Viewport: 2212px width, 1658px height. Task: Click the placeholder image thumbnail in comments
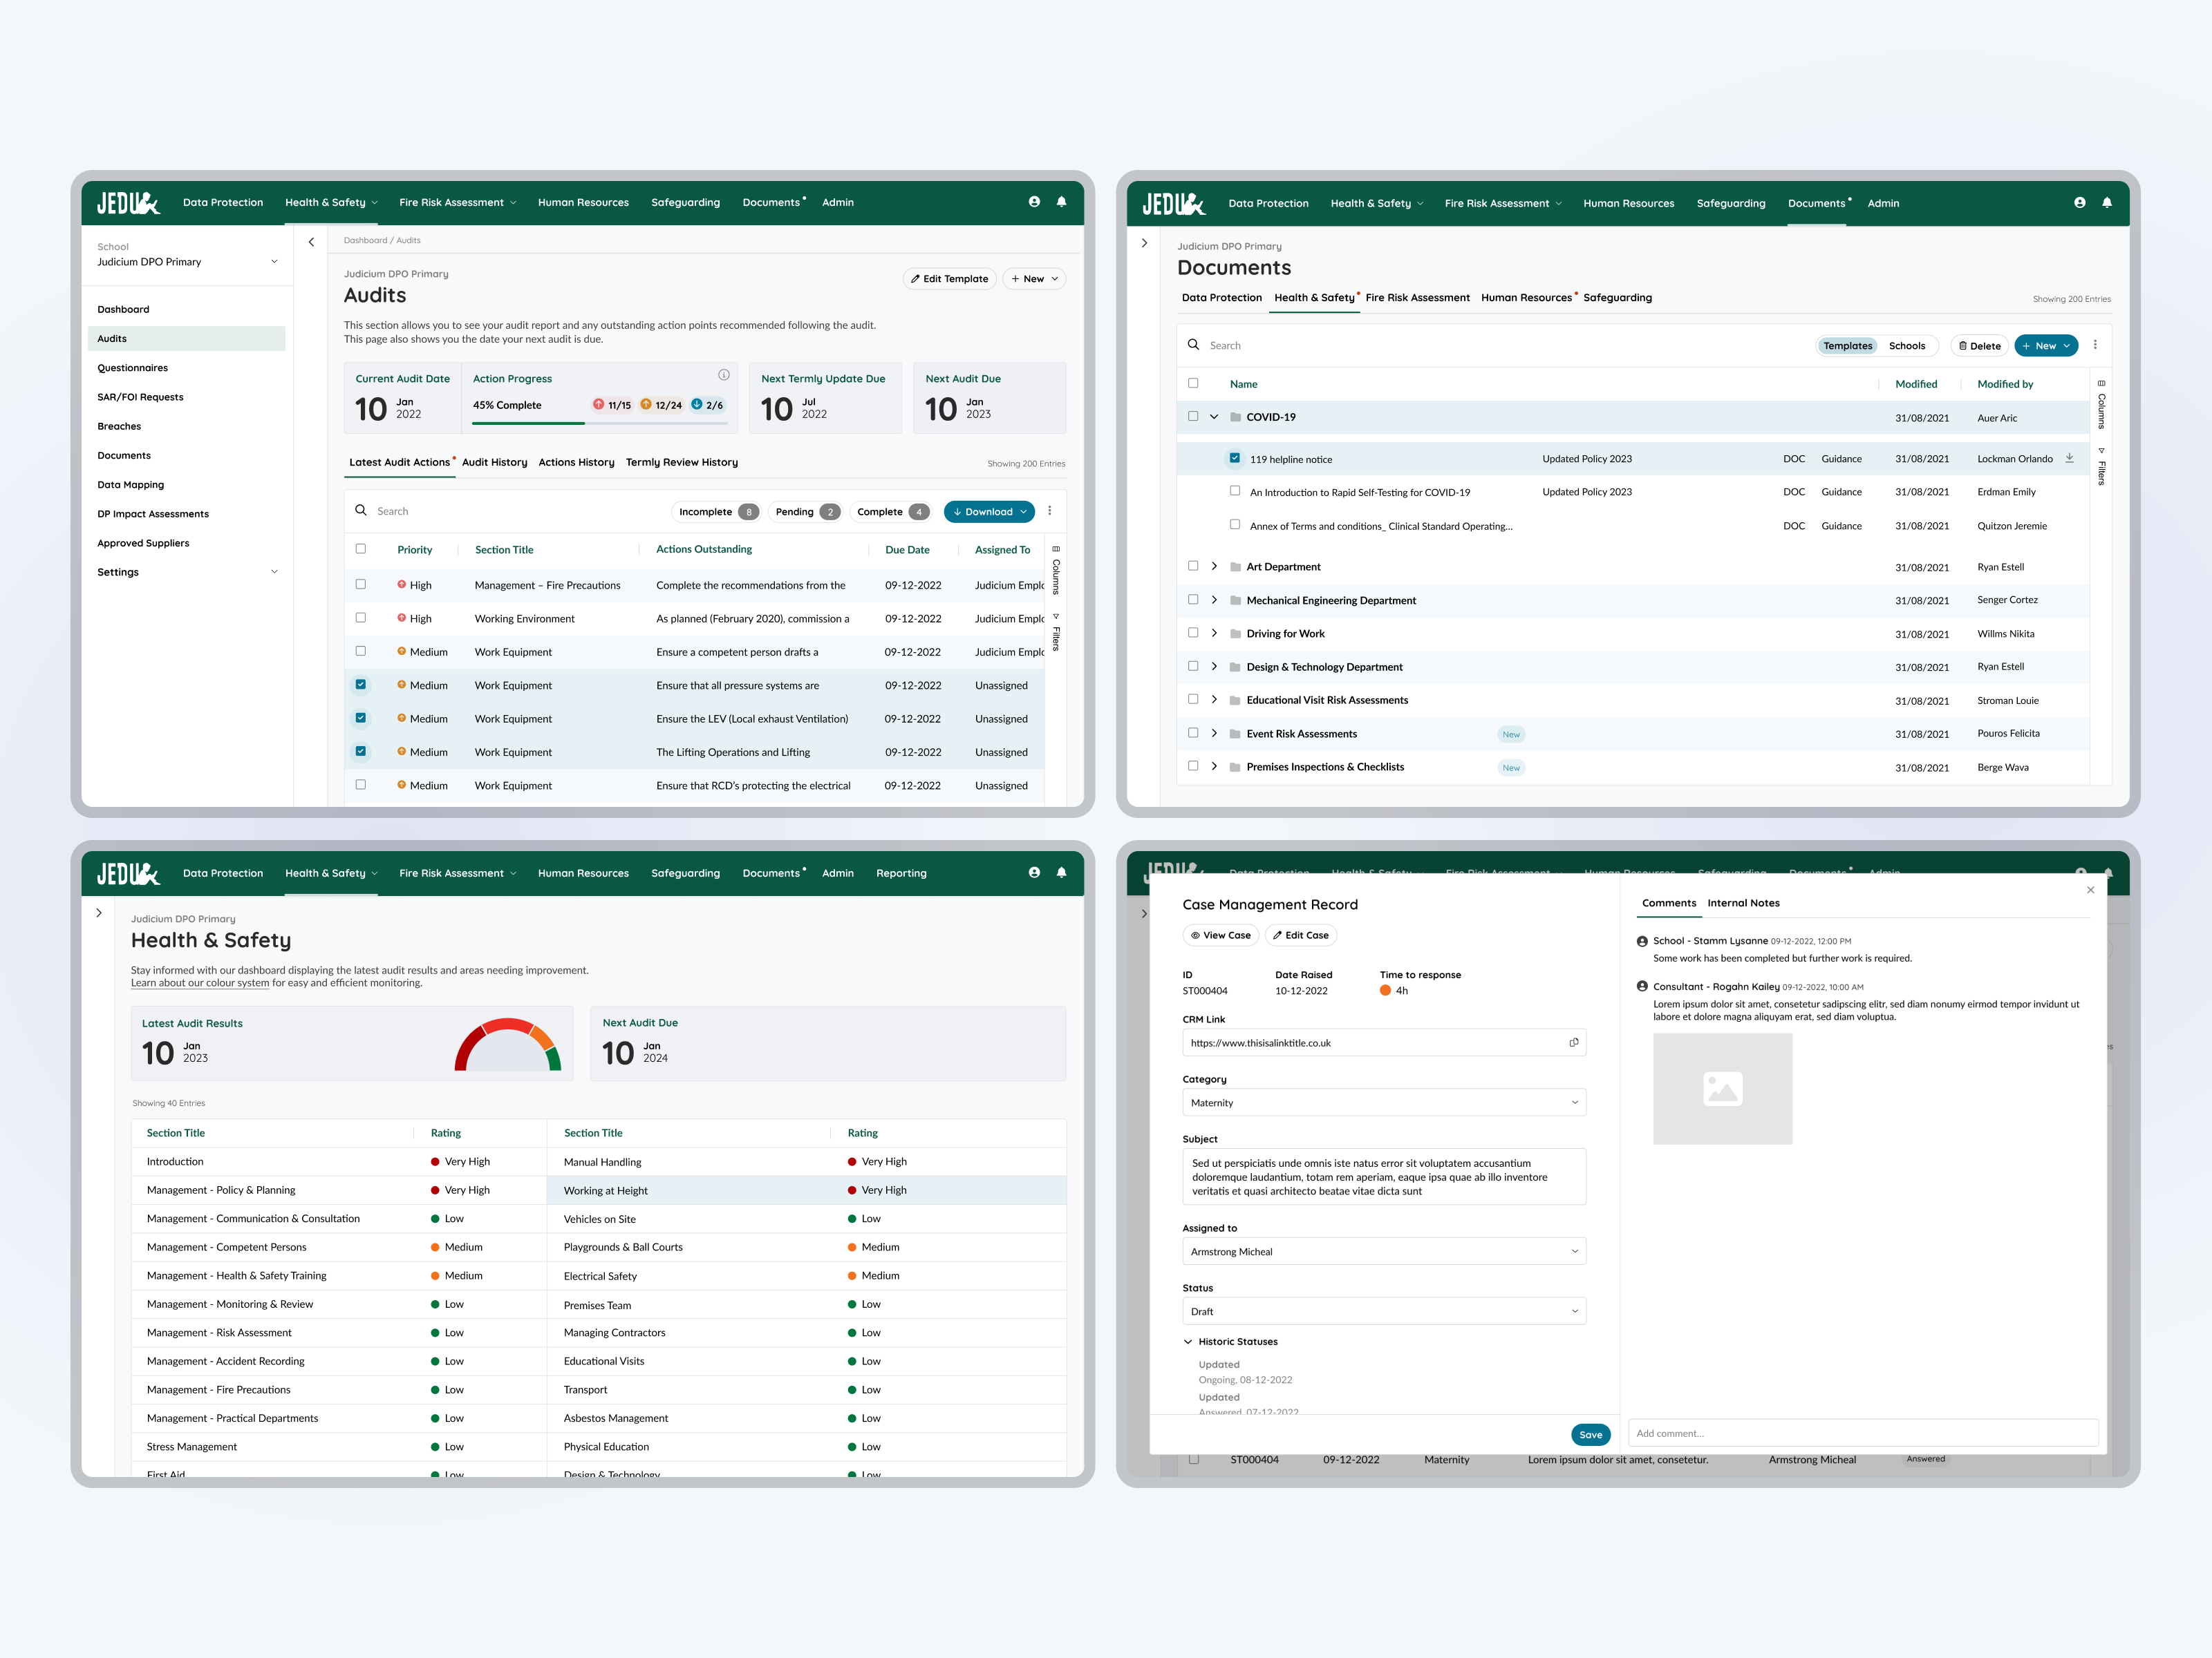click(1722, 1088)
